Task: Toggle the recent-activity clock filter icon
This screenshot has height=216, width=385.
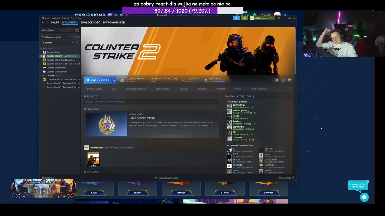Action: click(x=75, y=37)
